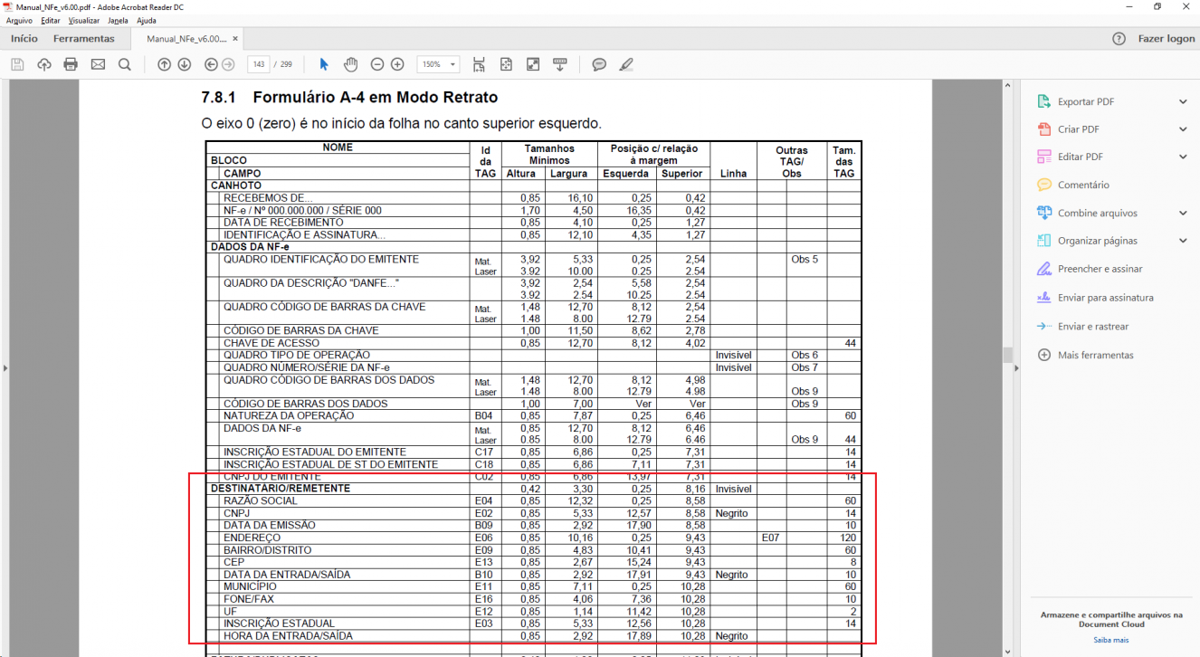Screen dimensions: 1200x657
Task: Click the Fazer logon button
Action: [x=1167, y=39]
